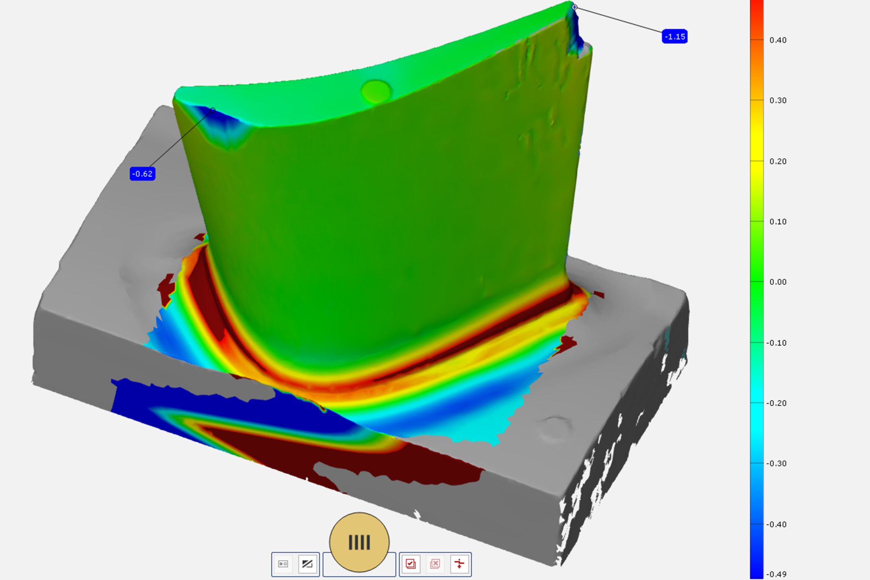Click the marker point on blade top-right tip
870x580 pixels.
(x=574, y=7)
